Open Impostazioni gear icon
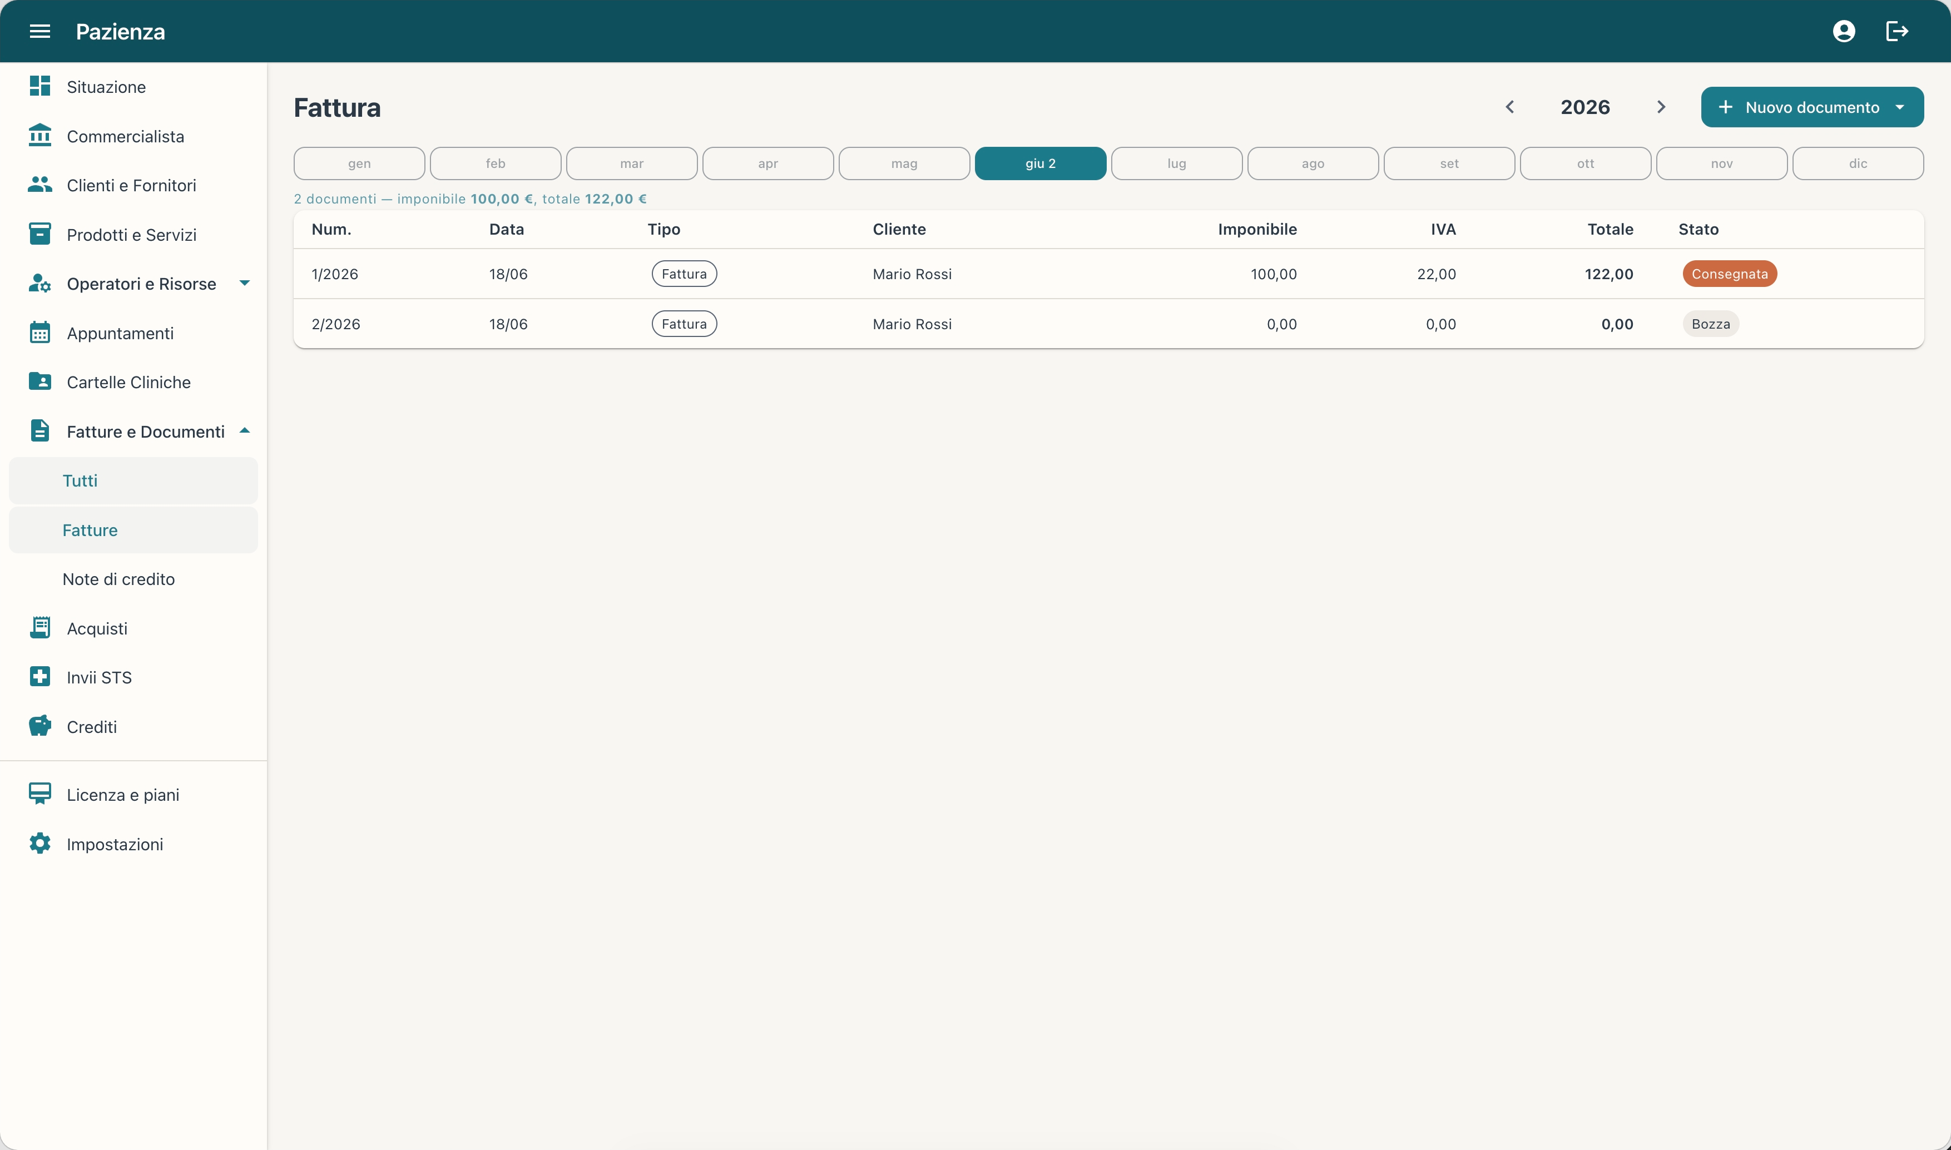The width and height of the screenshot is (1951, 1150). click(39, 843)
